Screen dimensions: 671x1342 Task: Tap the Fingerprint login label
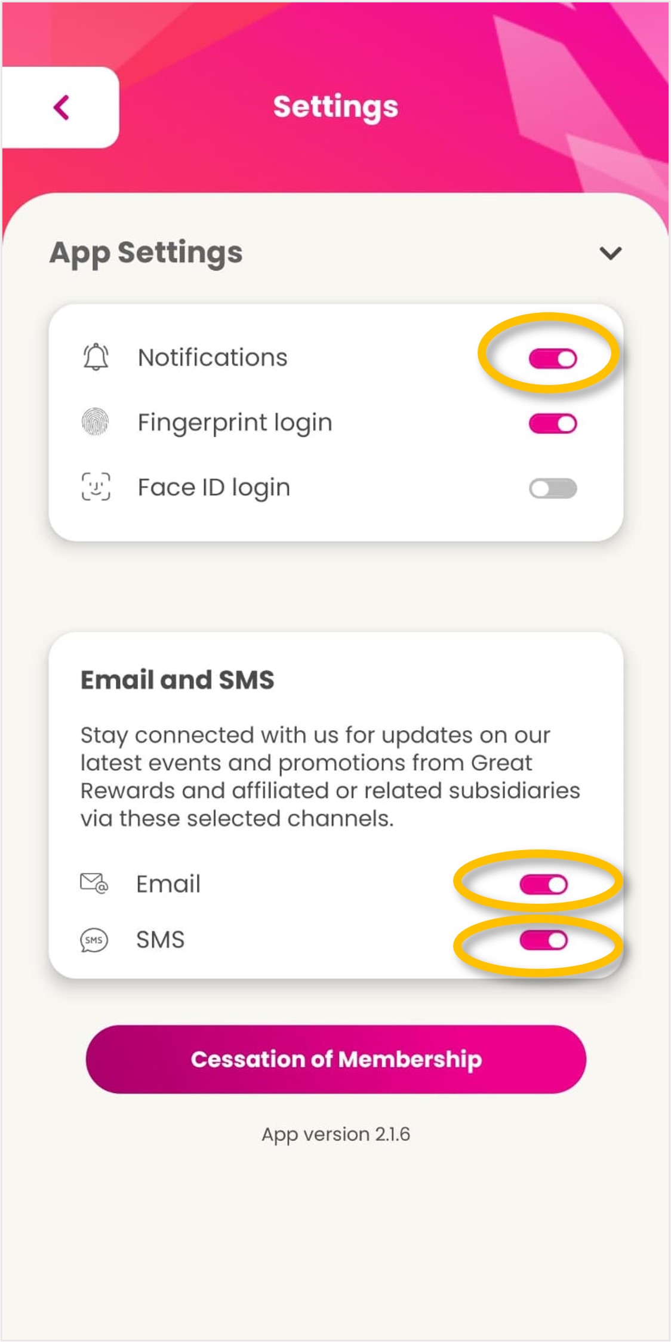point(235,423)
